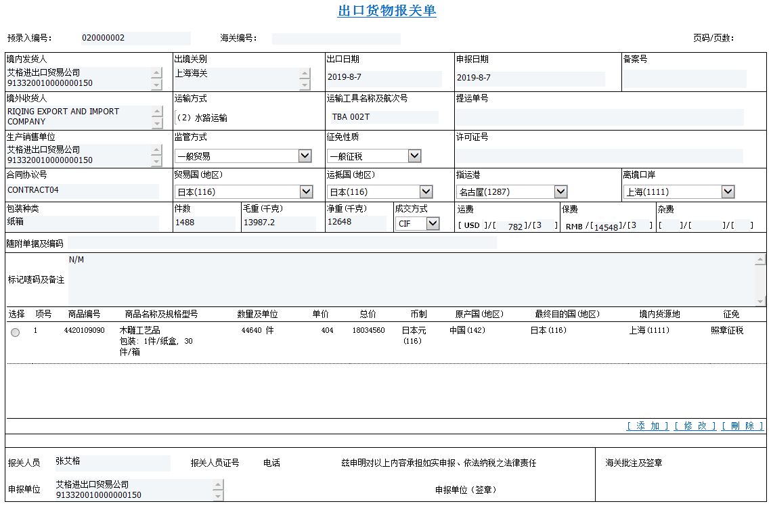Open the 指运港 dropdown list
The width and height of the screenshot is (771, 506).
click(x=560, y=192)
